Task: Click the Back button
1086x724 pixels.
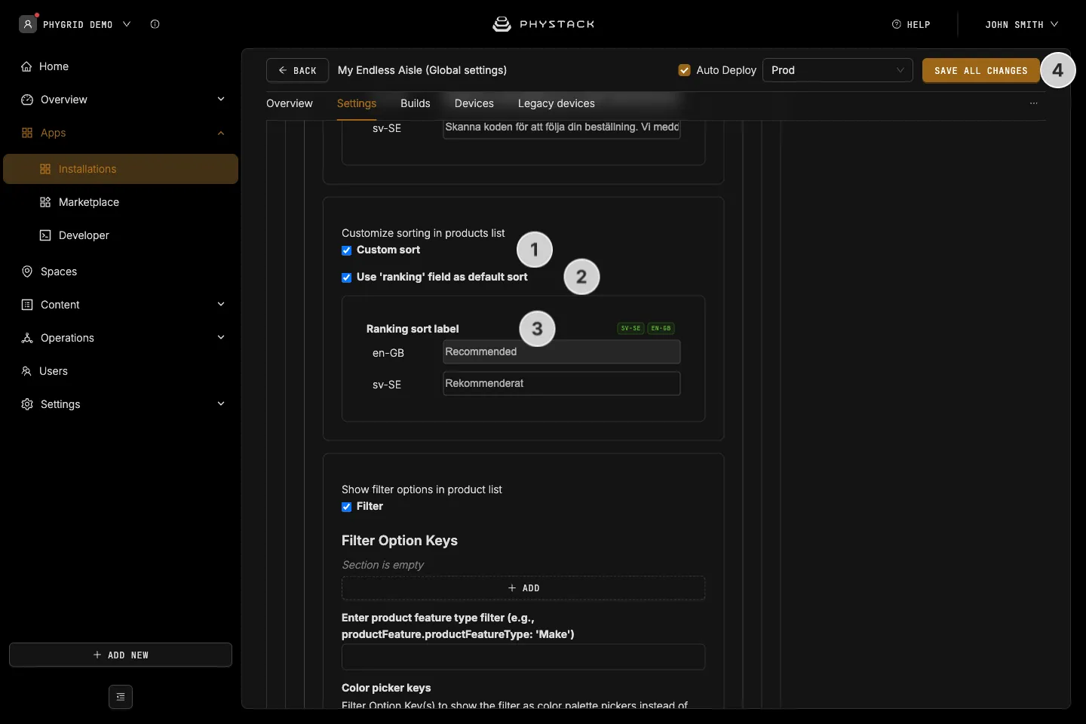Action: pos(297,70)
